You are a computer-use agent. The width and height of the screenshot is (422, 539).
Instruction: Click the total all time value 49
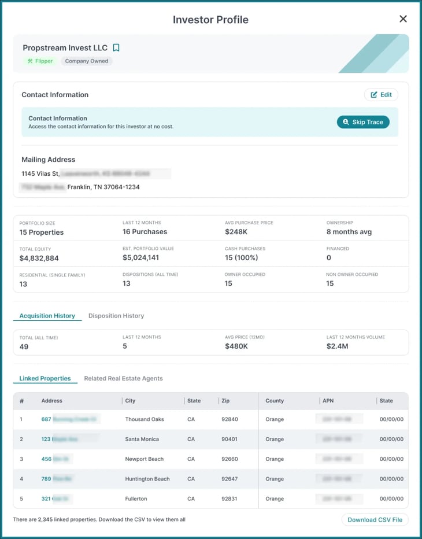[x=24, y=346]
